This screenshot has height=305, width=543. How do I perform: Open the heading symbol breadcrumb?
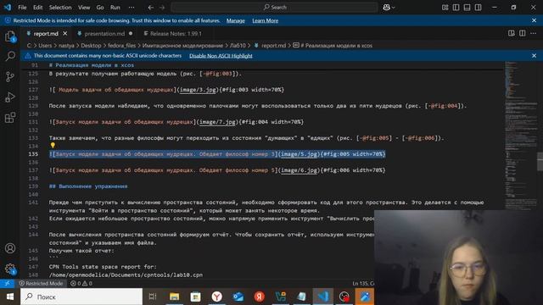(333, 45)
